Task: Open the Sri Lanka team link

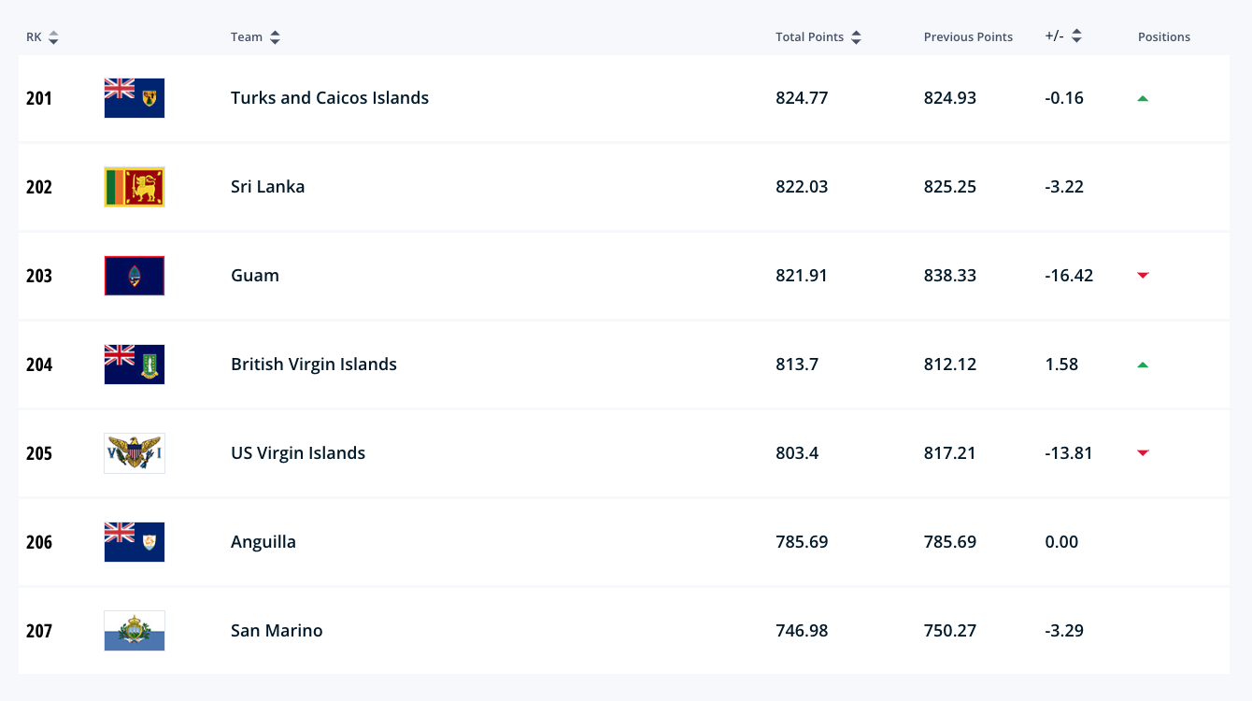Action: point(267,187)
